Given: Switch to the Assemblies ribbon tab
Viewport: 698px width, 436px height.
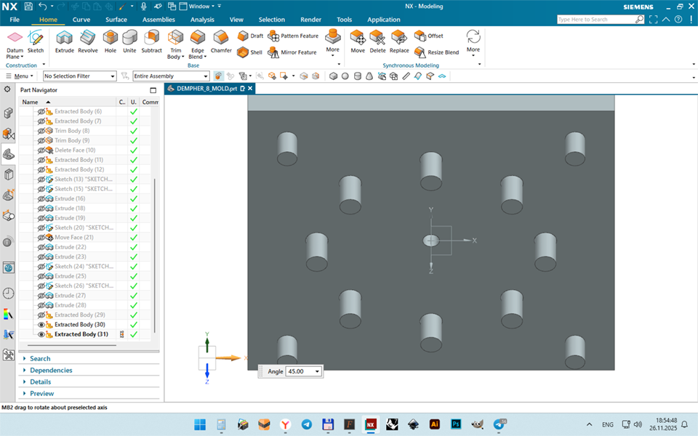Looking at the screenshot, I should (159, 20).
